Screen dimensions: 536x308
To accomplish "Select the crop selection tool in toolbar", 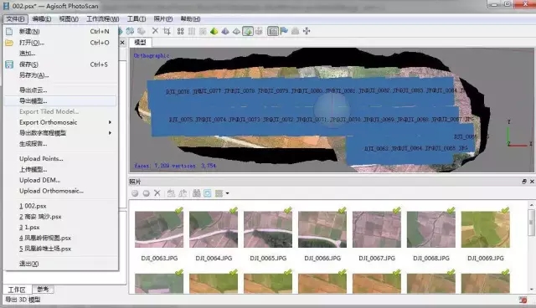I will point(167,31).
